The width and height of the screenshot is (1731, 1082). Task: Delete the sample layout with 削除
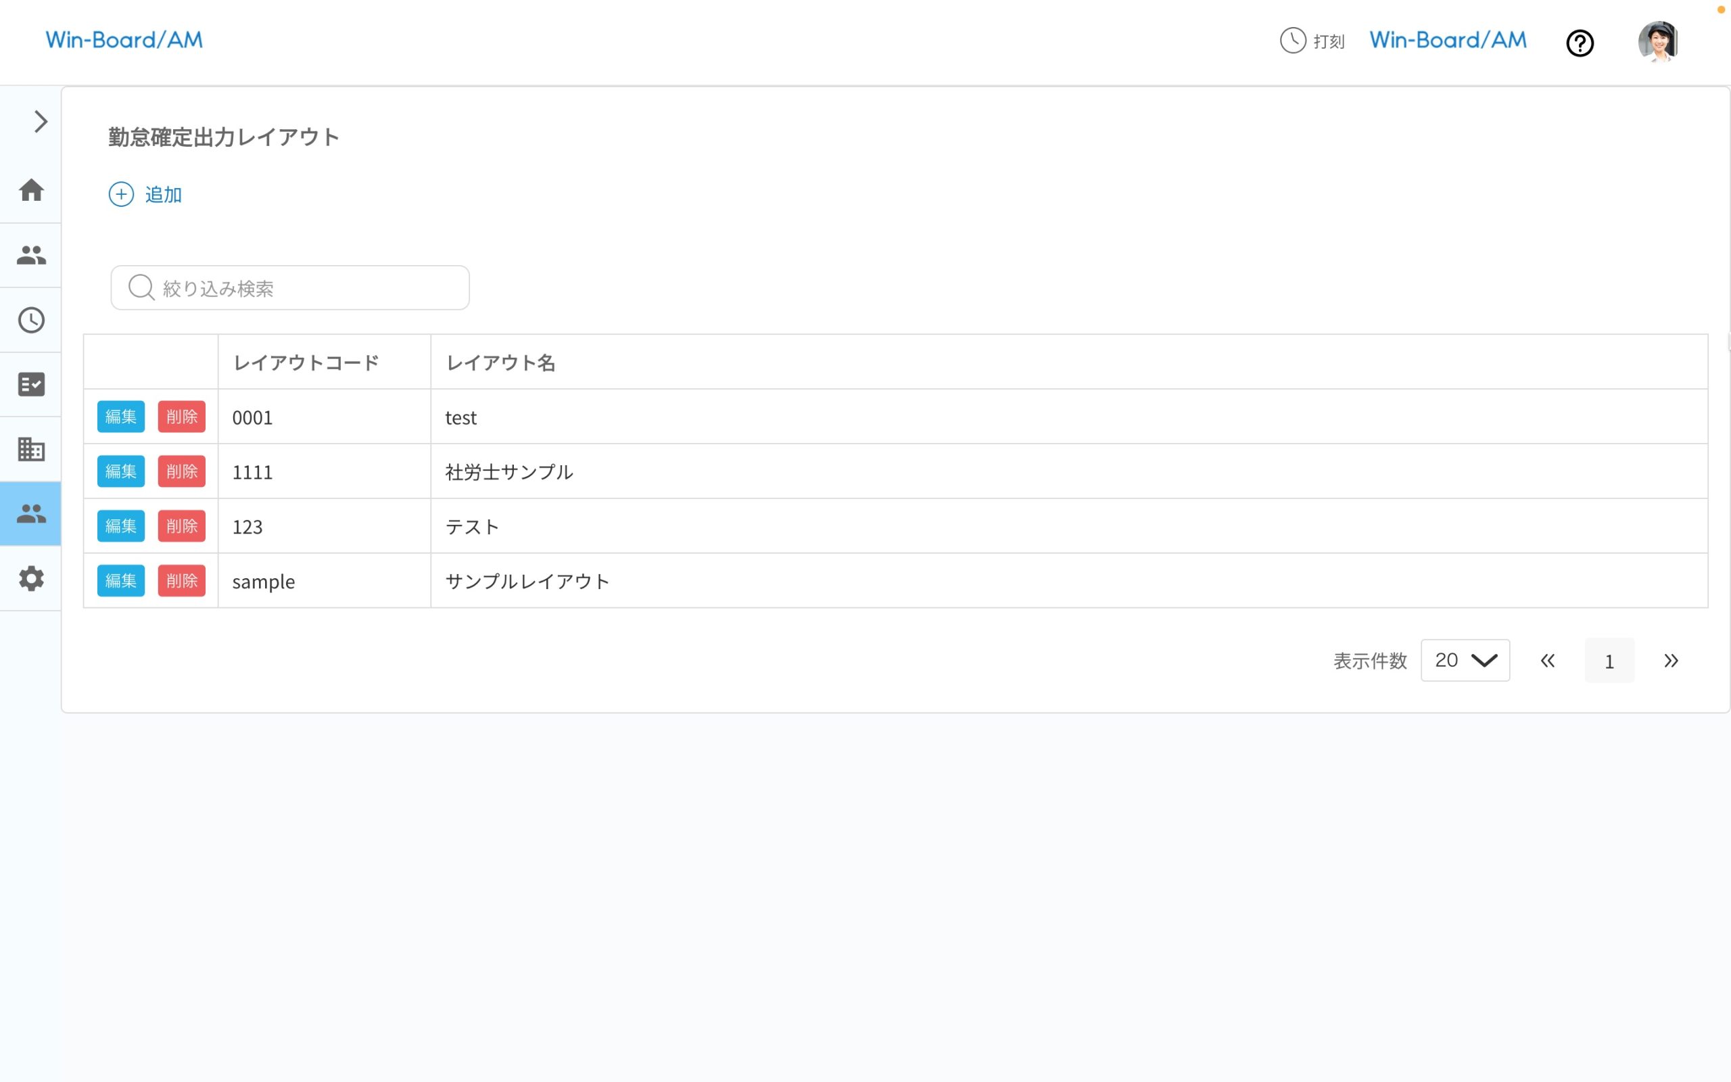(182, 580)
